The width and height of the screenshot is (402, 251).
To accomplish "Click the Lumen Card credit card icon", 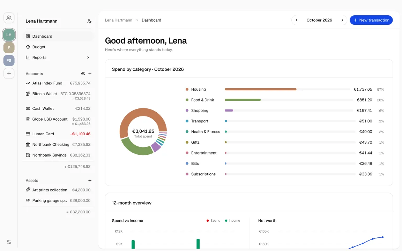I will (28, 134).
